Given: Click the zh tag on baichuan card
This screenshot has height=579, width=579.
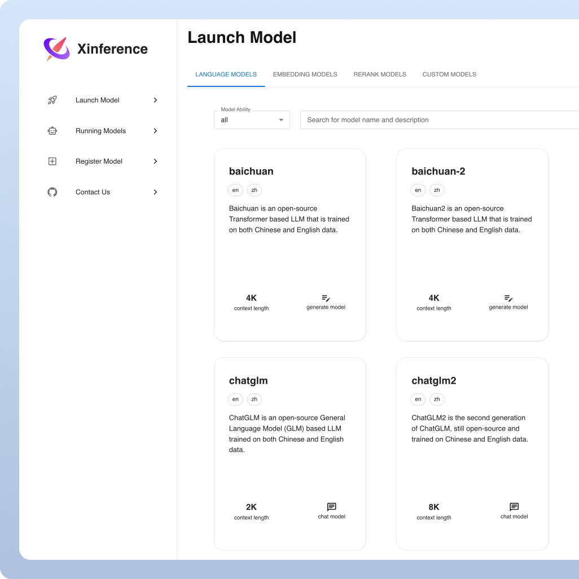Looking at the screenshot, I should 255,190.
